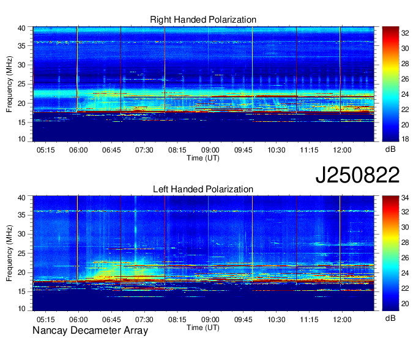Click the Left Handed Polarization colorbar

tap(390, 254)
